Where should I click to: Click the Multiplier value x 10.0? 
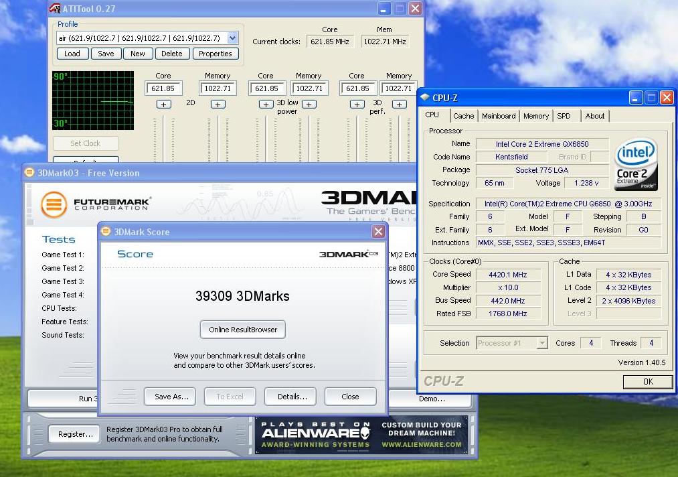[x=508, y=287]
